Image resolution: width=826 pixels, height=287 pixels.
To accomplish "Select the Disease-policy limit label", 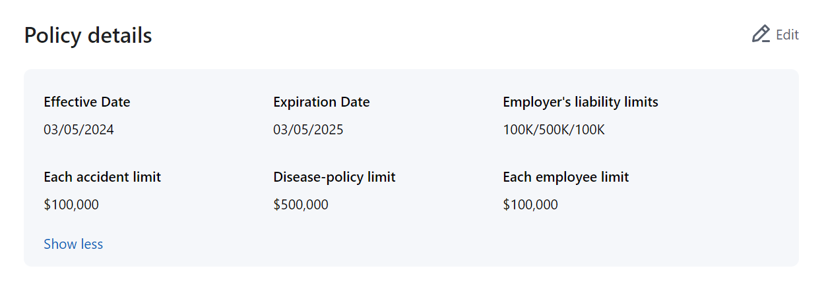I will 334,177.
